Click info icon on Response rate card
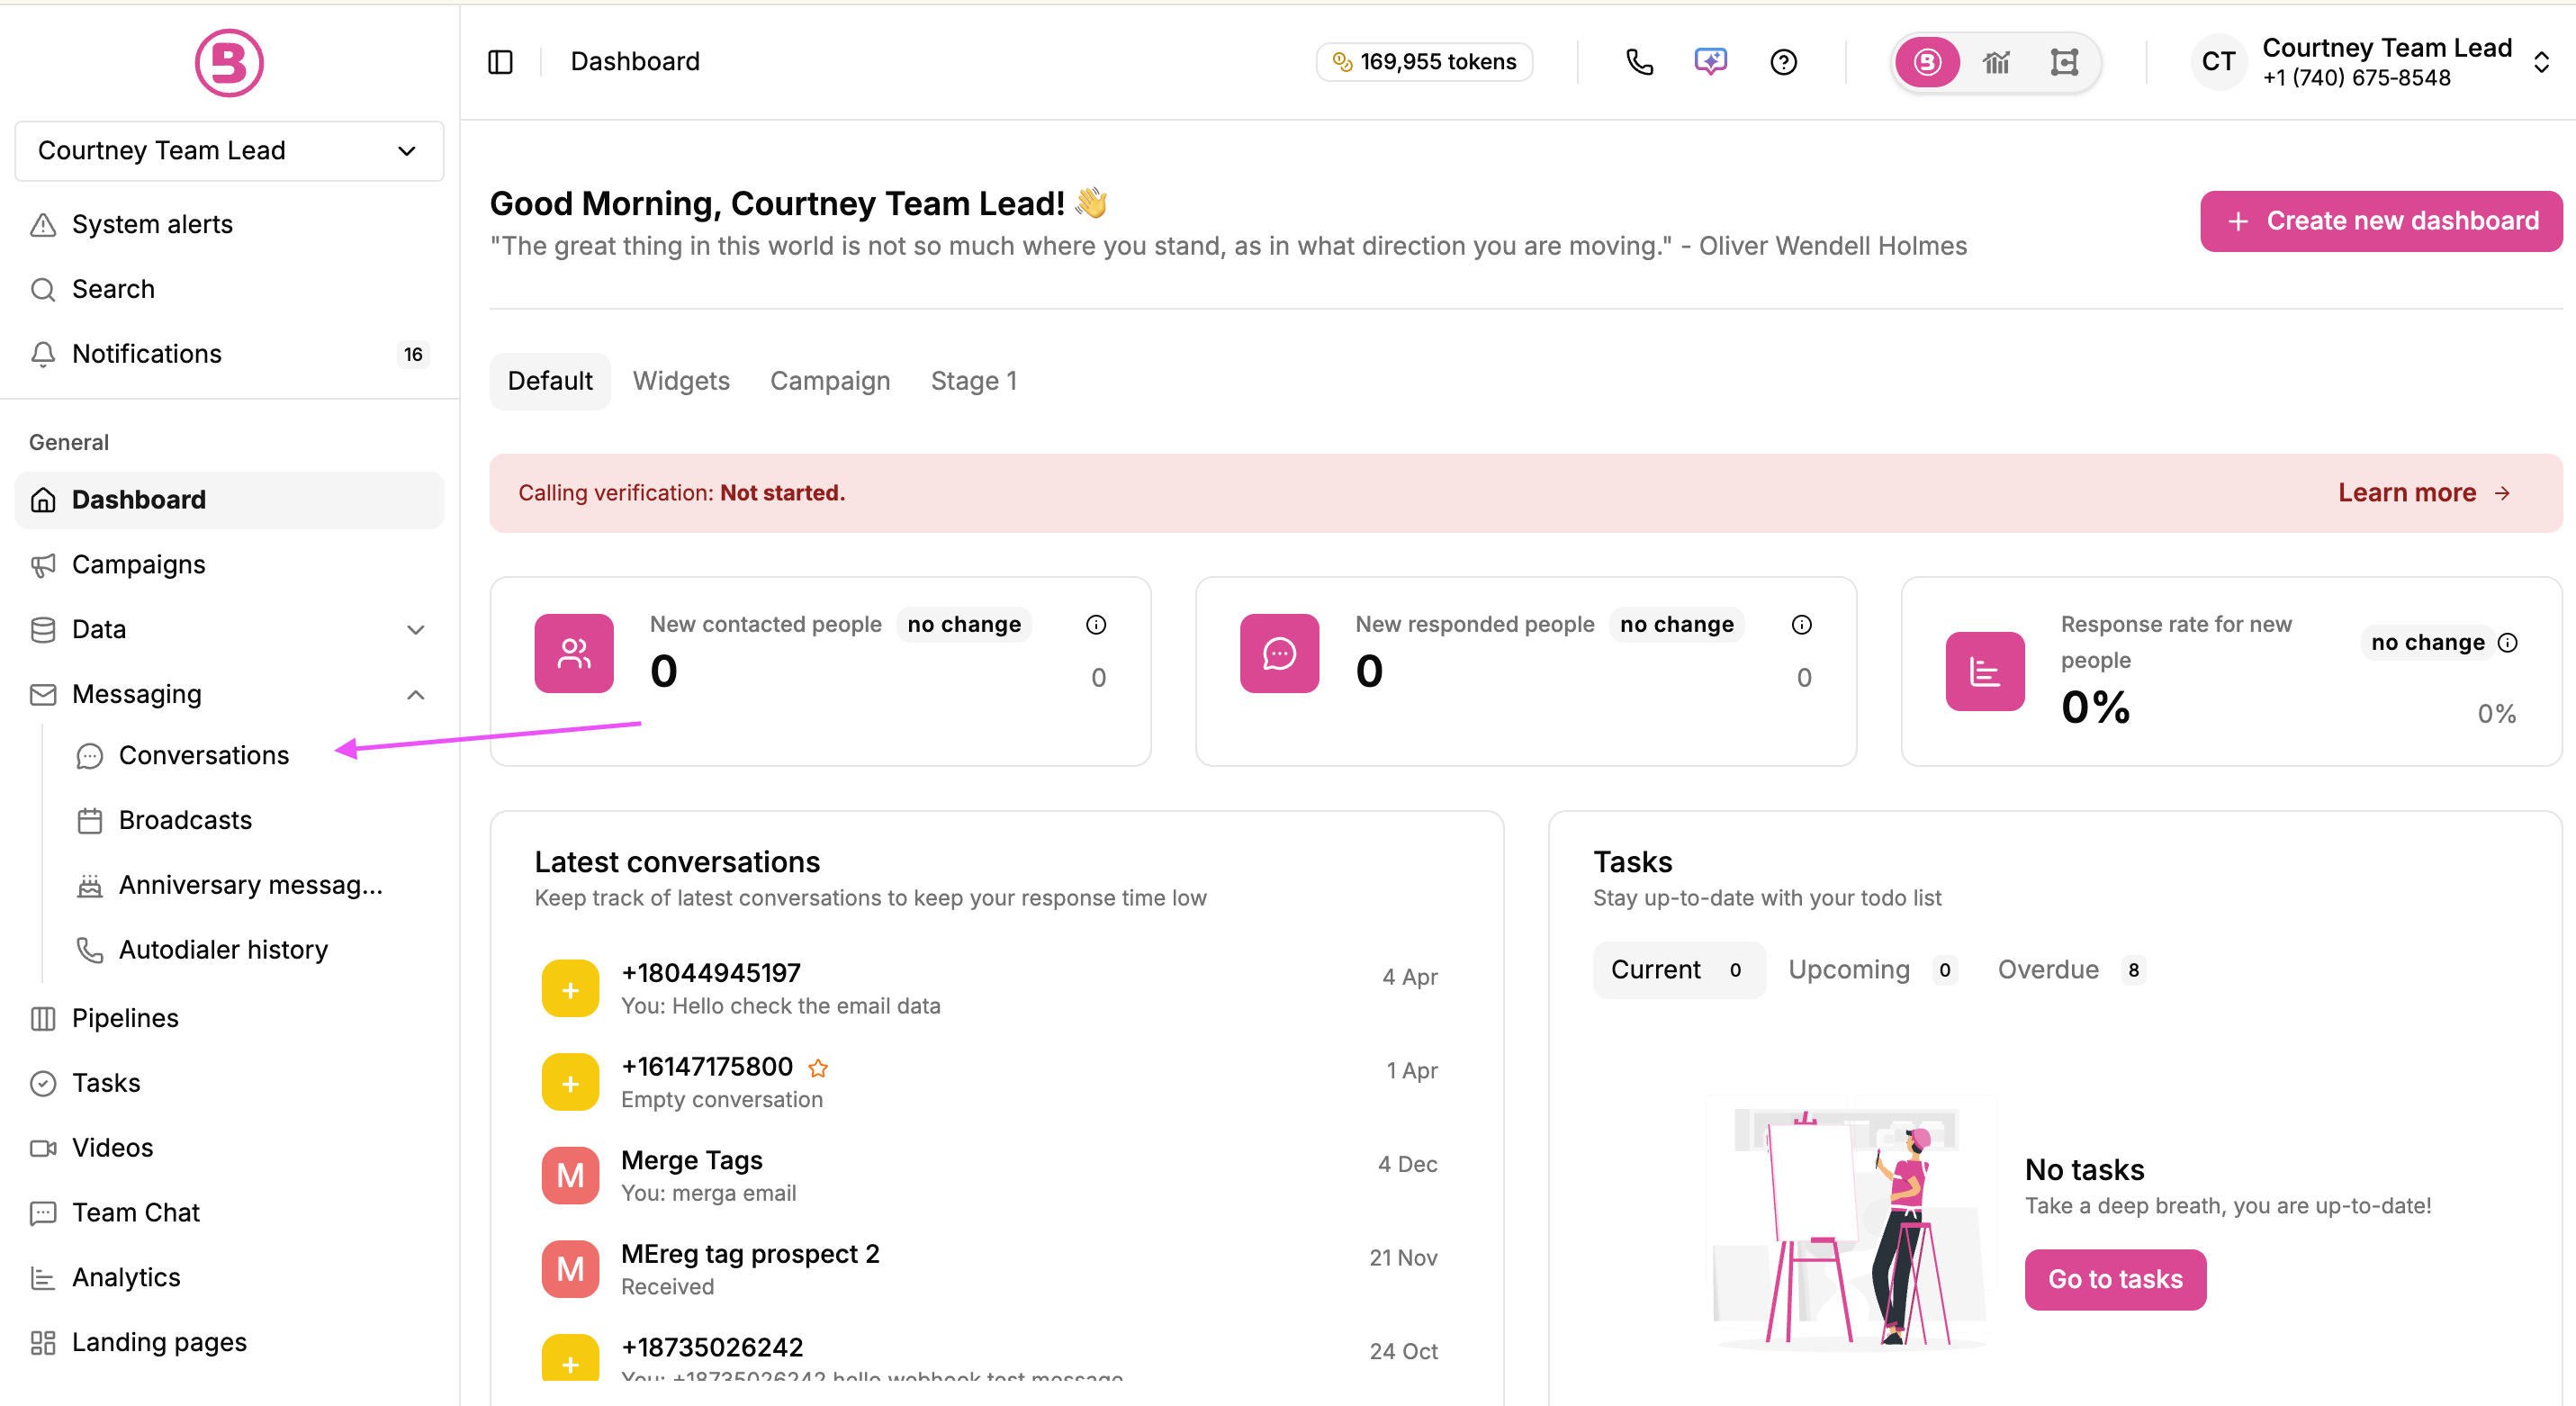Screen dimensions: 2576x1406 pos(2507,643)
